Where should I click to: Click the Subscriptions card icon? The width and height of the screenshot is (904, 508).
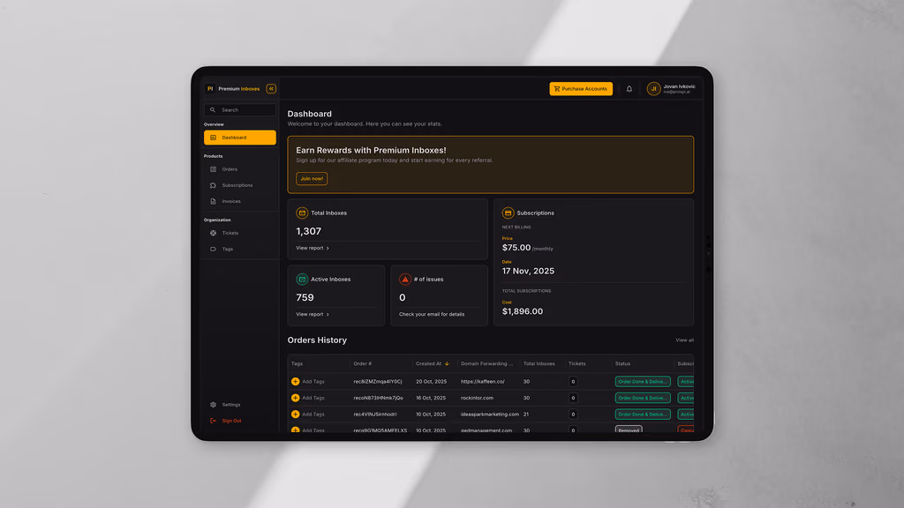(x=508, y=213)
